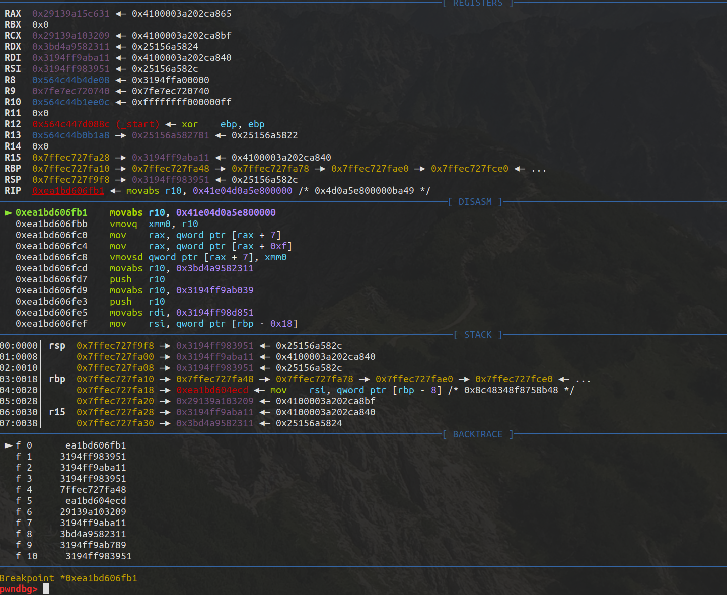Screen dimensions: 727x595
Task: Click the frame 0 arrow in BACKTRACE
Action: tap(9, 445)
